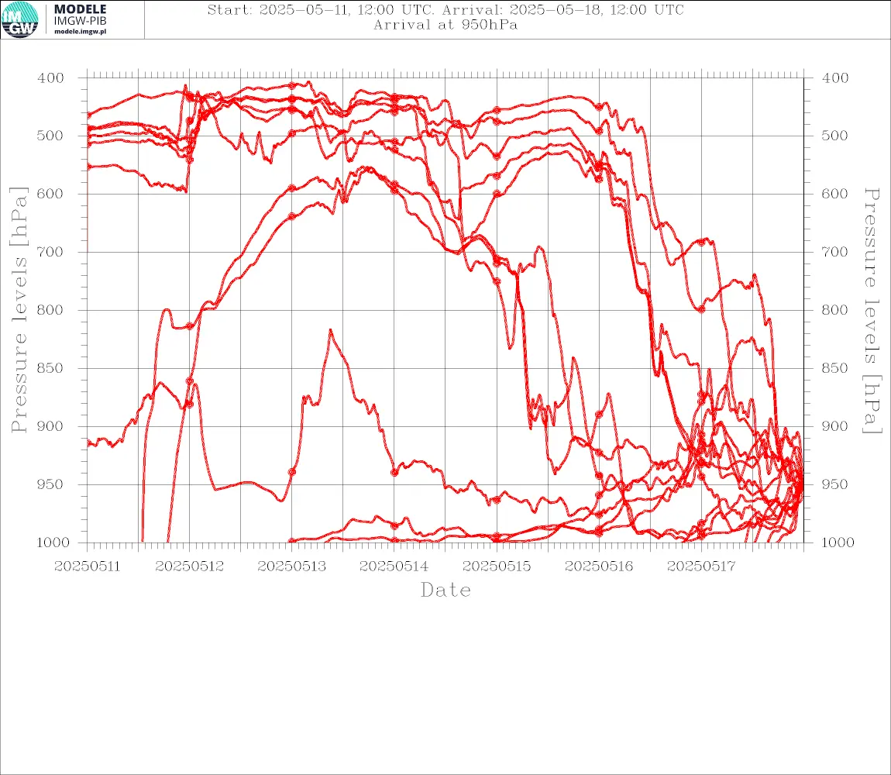Click the left axis 850 label

tap(50, 368)
